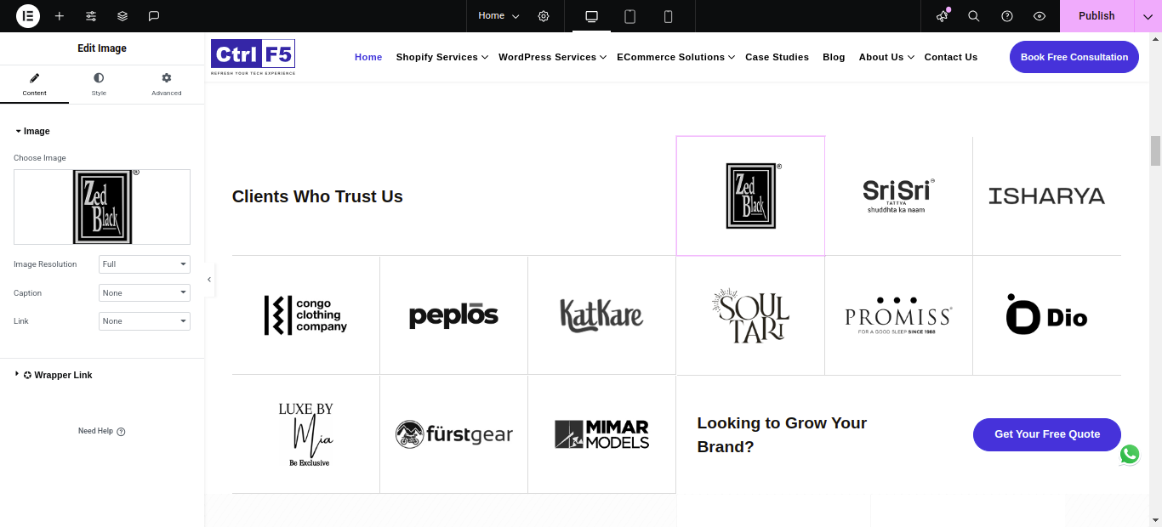Switch to mobile device view
This screenshot has width=1162, height=527.
[669, 16]
